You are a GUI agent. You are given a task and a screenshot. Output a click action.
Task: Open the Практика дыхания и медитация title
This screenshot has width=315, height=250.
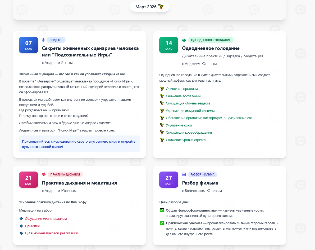[x=79, y=183]
